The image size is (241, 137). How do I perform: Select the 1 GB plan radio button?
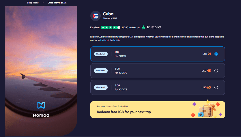216,54
